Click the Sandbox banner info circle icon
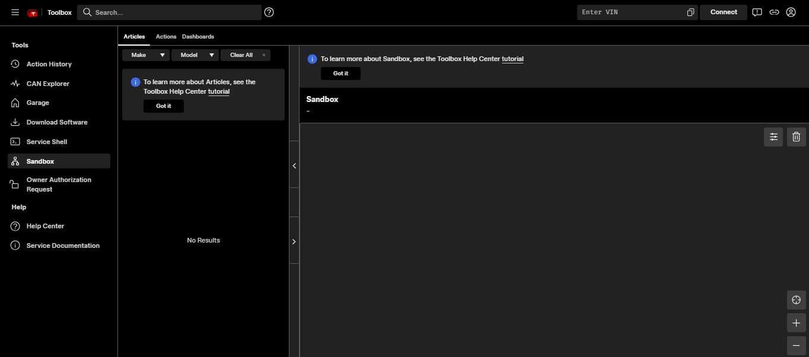The height and width of the screenshot is (357, 809). 312,59
